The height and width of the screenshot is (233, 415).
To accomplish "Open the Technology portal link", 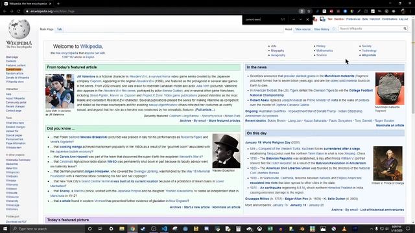I will point(369,50).
